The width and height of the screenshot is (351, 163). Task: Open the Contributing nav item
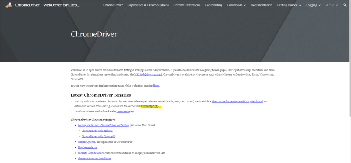tap(214, 5)
